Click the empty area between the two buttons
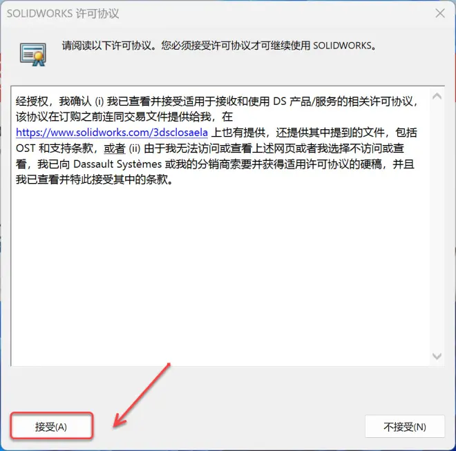This screenshot has width=456, height=451. pyautogui.click(x=229, y=426)
